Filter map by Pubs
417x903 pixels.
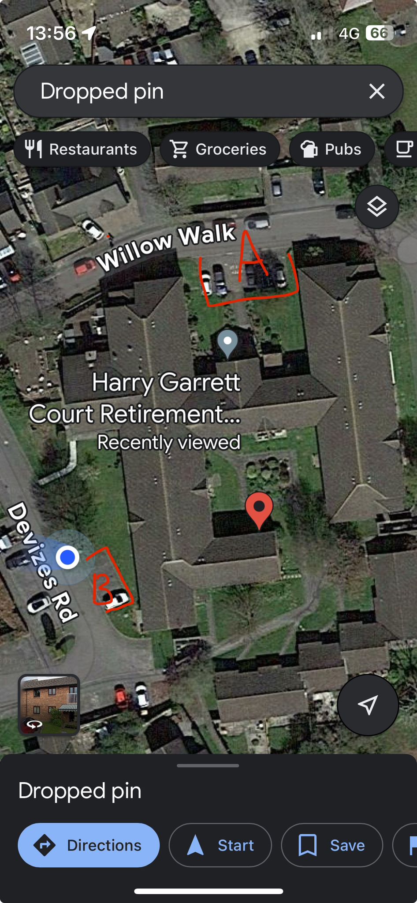tap(332, 149)
